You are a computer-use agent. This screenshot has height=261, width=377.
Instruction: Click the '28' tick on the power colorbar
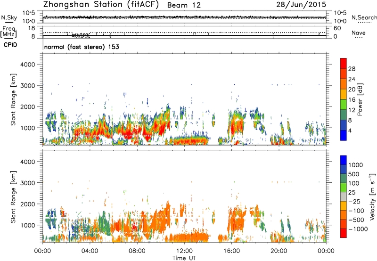click(352, 69)
